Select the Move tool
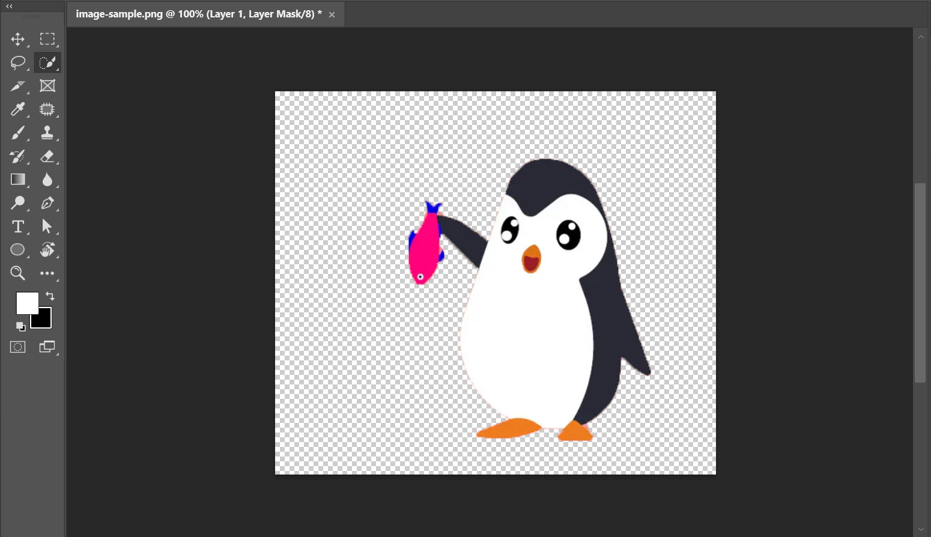Viewport: 931px width, 537px height. coord(17,40)
